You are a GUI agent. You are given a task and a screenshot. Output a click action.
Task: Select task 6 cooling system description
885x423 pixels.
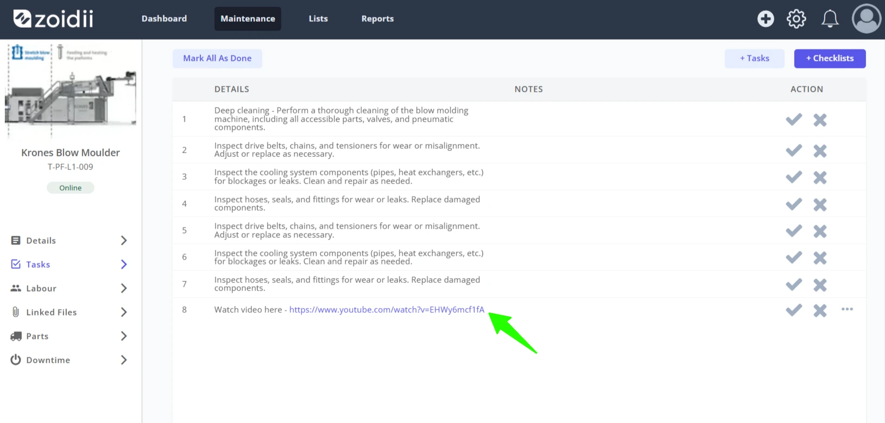[349, 257]
